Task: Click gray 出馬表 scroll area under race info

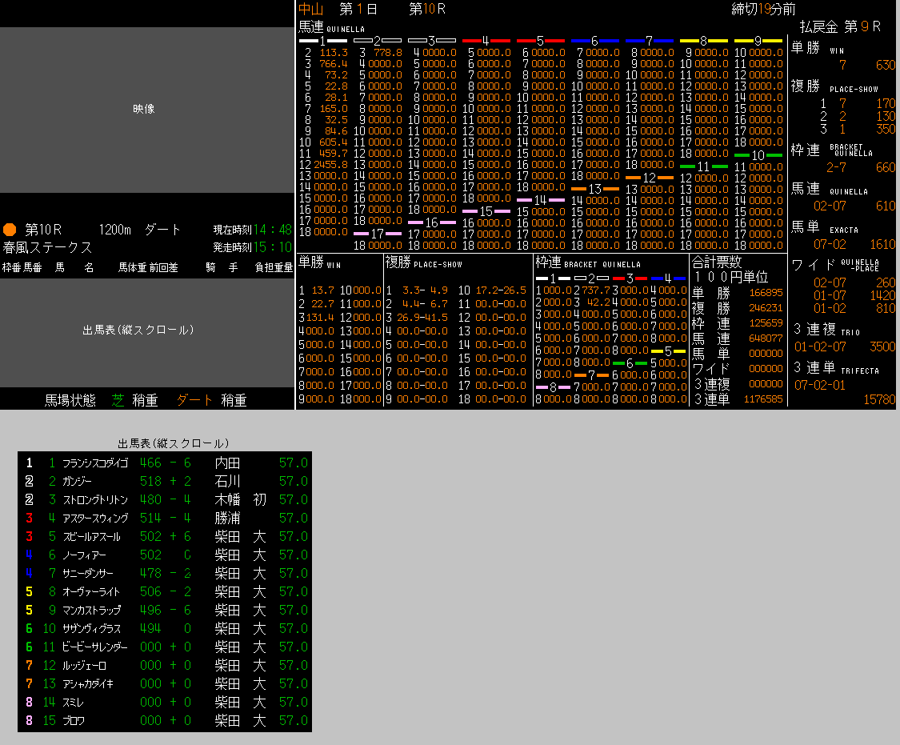Action: click(x=146, y=330)
